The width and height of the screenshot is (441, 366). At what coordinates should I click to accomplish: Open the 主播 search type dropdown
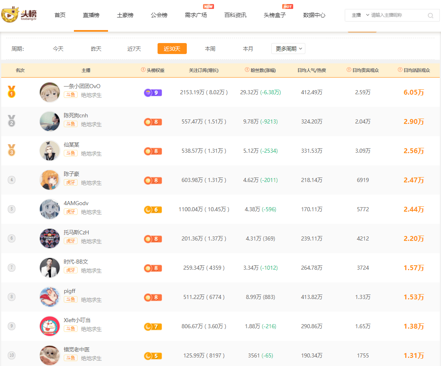[359, 15]
